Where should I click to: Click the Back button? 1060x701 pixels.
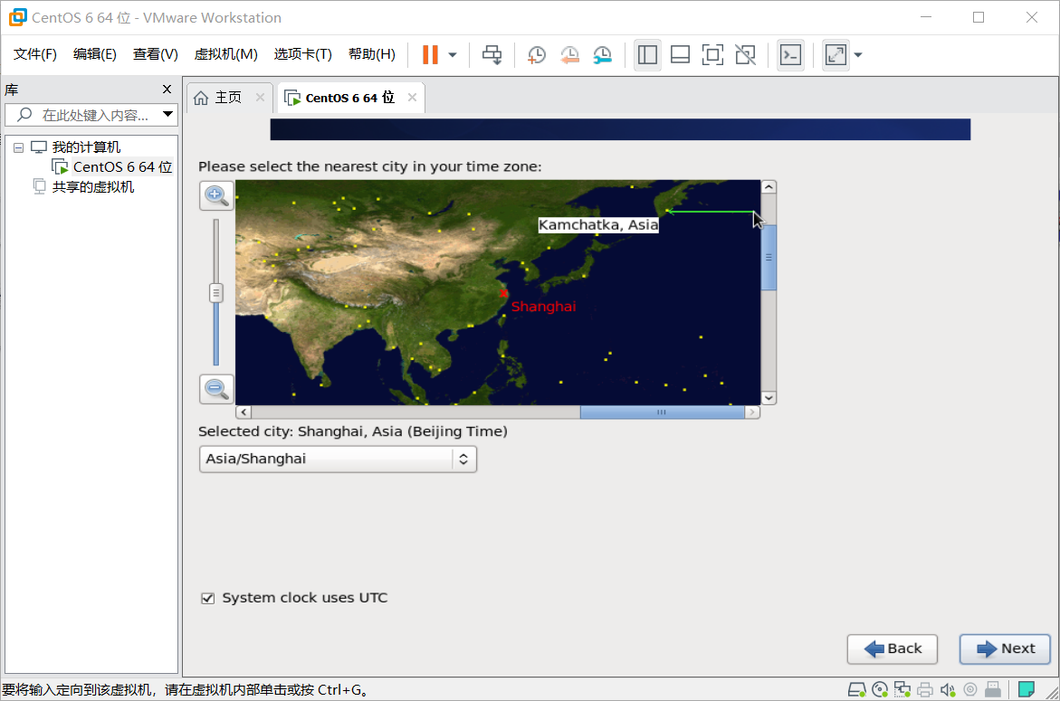(893, 649)
